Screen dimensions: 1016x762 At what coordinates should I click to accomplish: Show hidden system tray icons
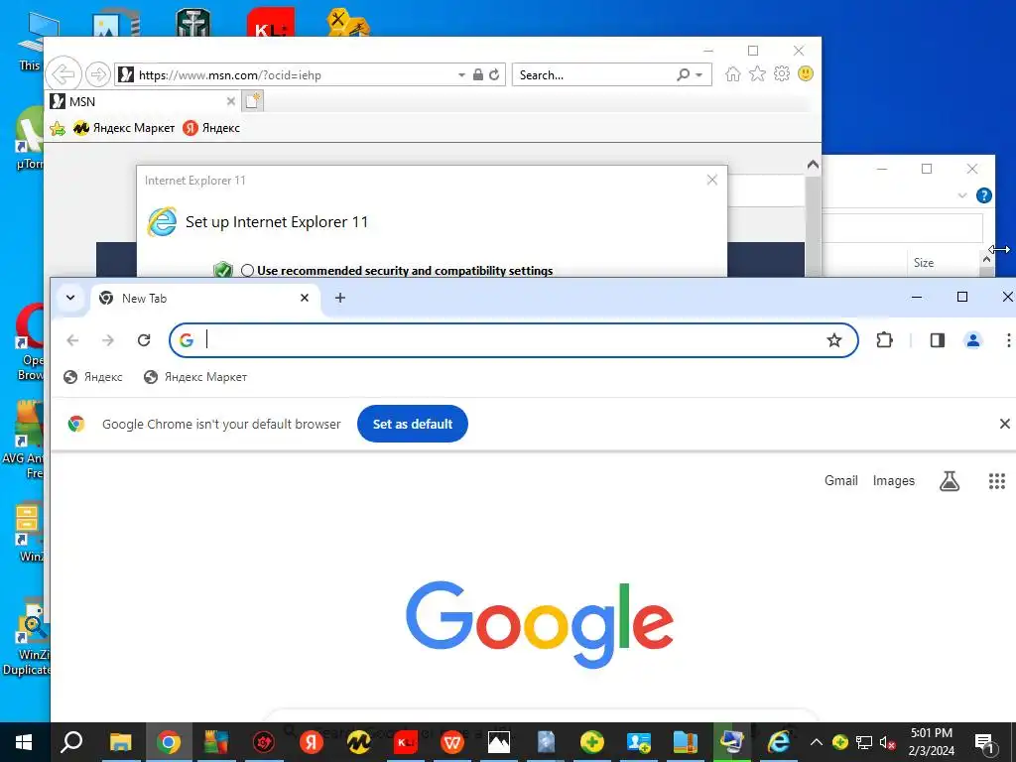[817, 742]
